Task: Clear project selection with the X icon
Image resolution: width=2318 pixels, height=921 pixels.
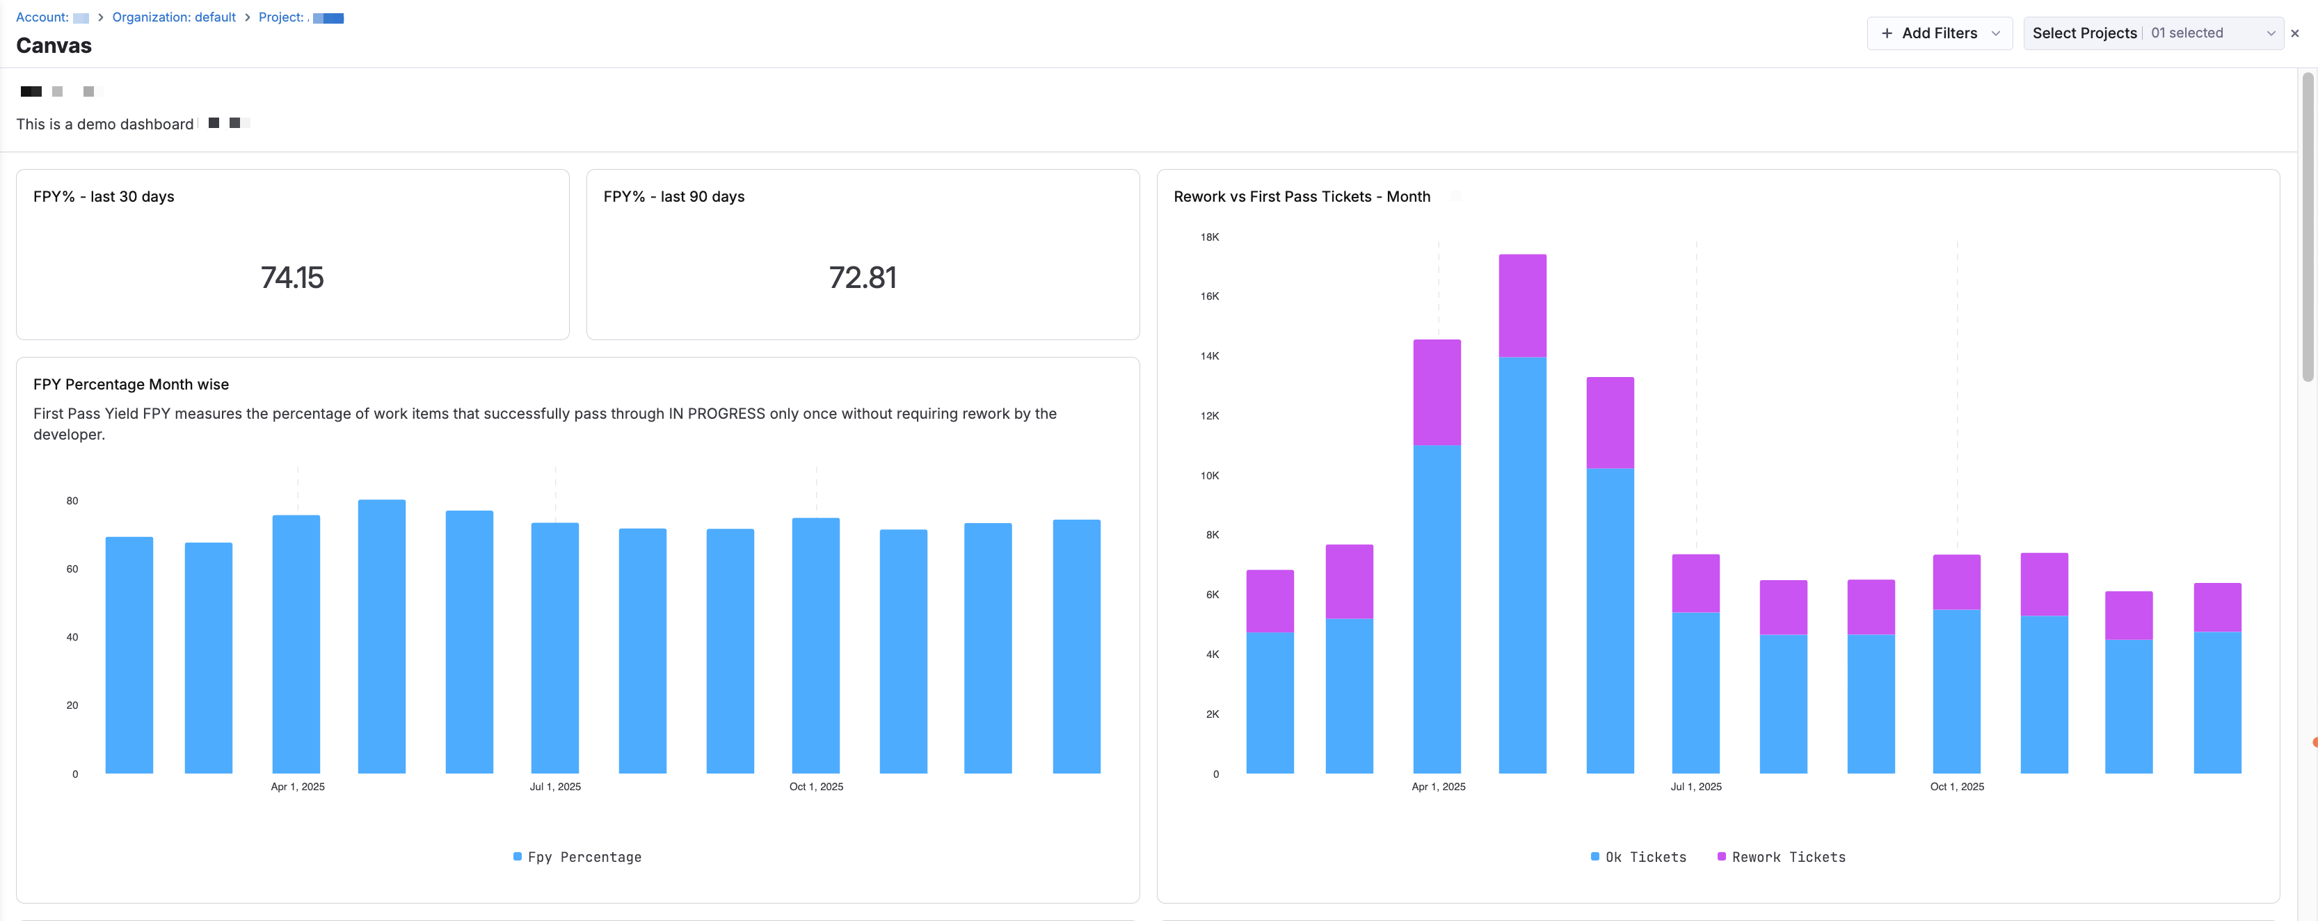Action: [x=2294, y=33]
